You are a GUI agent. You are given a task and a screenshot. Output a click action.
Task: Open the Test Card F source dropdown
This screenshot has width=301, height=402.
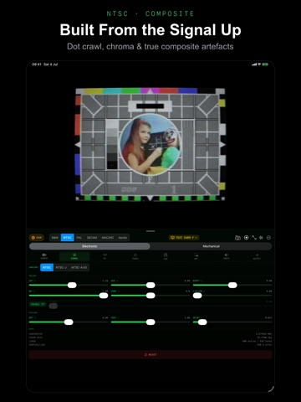[184, 238]
